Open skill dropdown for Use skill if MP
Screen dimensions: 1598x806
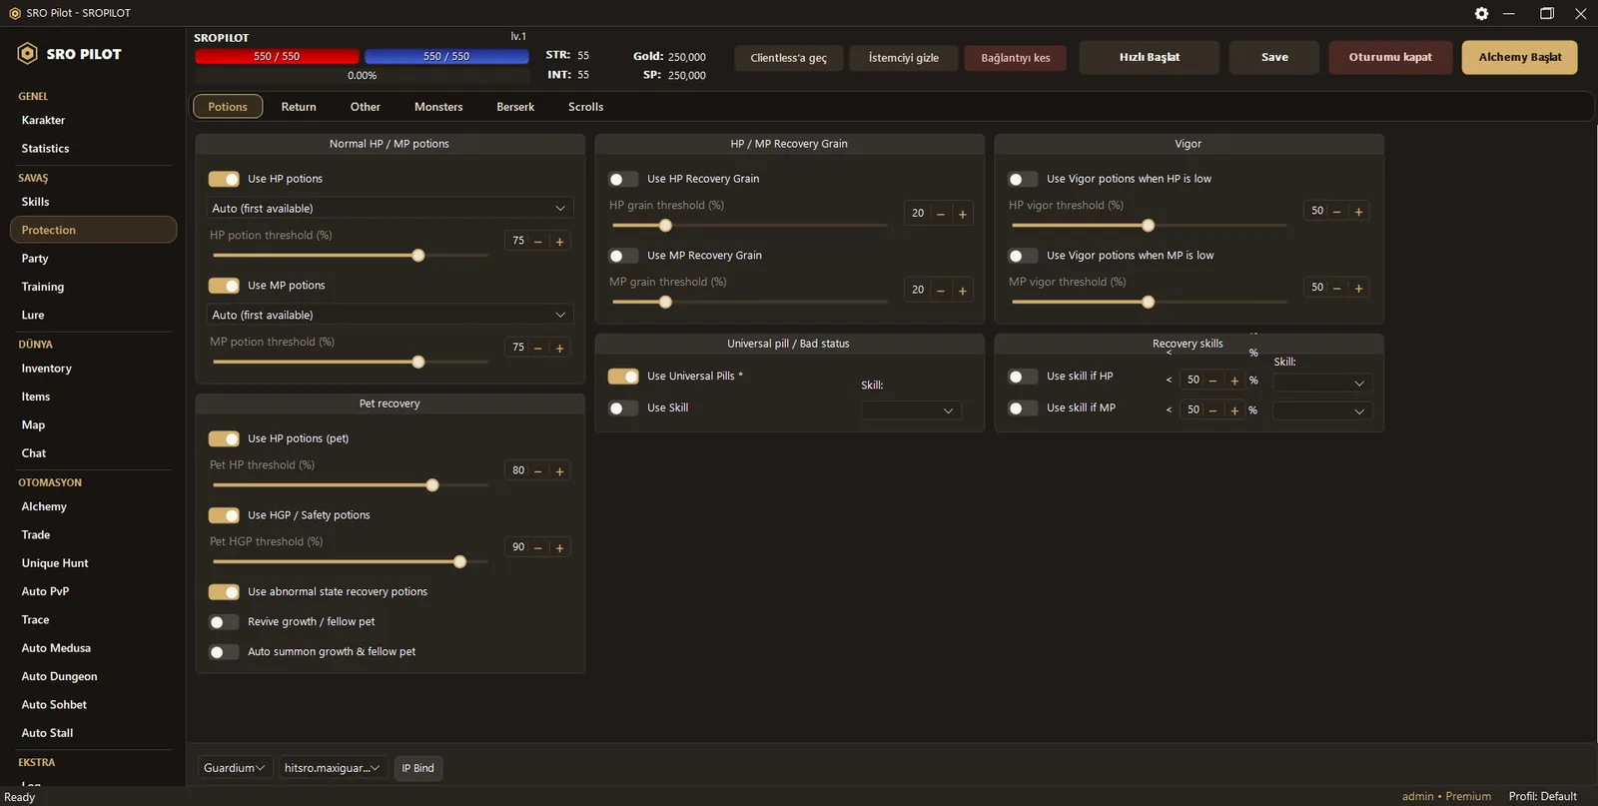[1322, 410]
